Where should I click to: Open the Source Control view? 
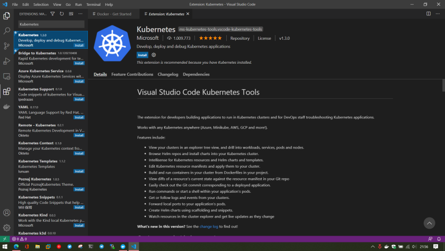[x=6, y=46]
